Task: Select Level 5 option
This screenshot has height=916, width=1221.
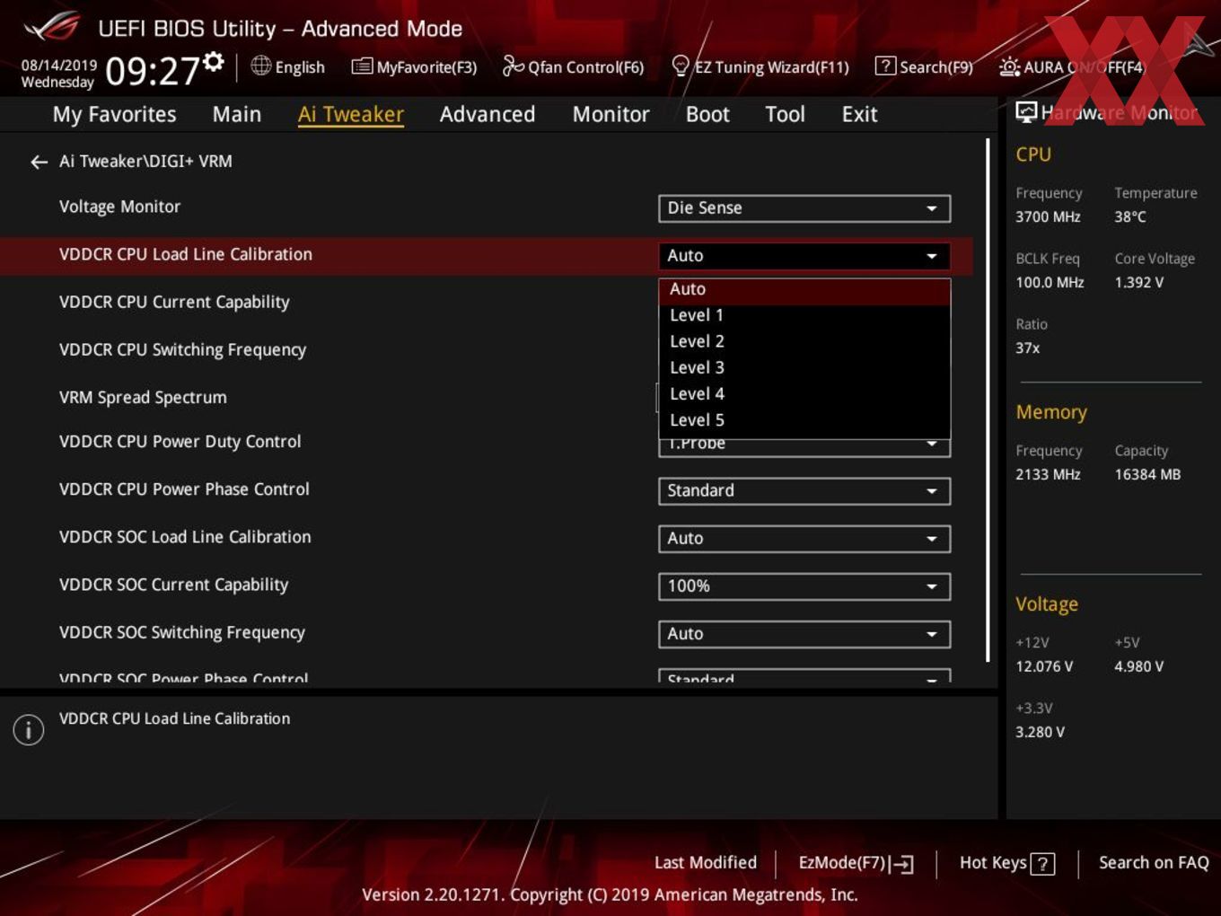Action: click(804, 419)
